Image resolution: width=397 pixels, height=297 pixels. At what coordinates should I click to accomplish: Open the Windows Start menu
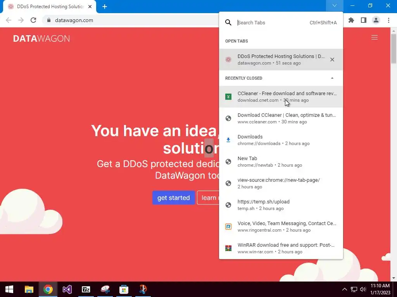pos(9,289)
